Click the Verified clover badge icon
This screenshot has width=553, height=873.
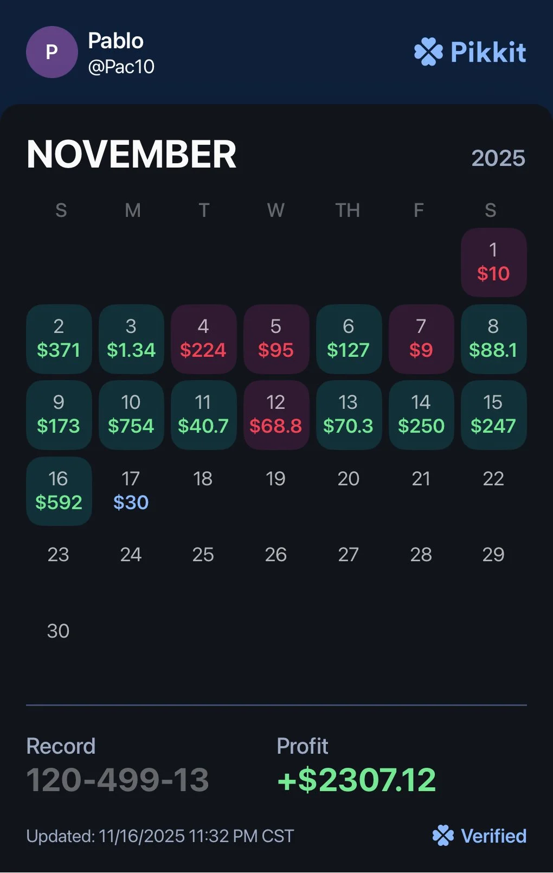(x=443, y=836)
